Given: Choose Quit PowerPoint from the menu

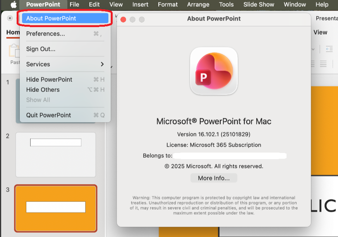Looking at the screenshot, I should (x=65, y=115).
